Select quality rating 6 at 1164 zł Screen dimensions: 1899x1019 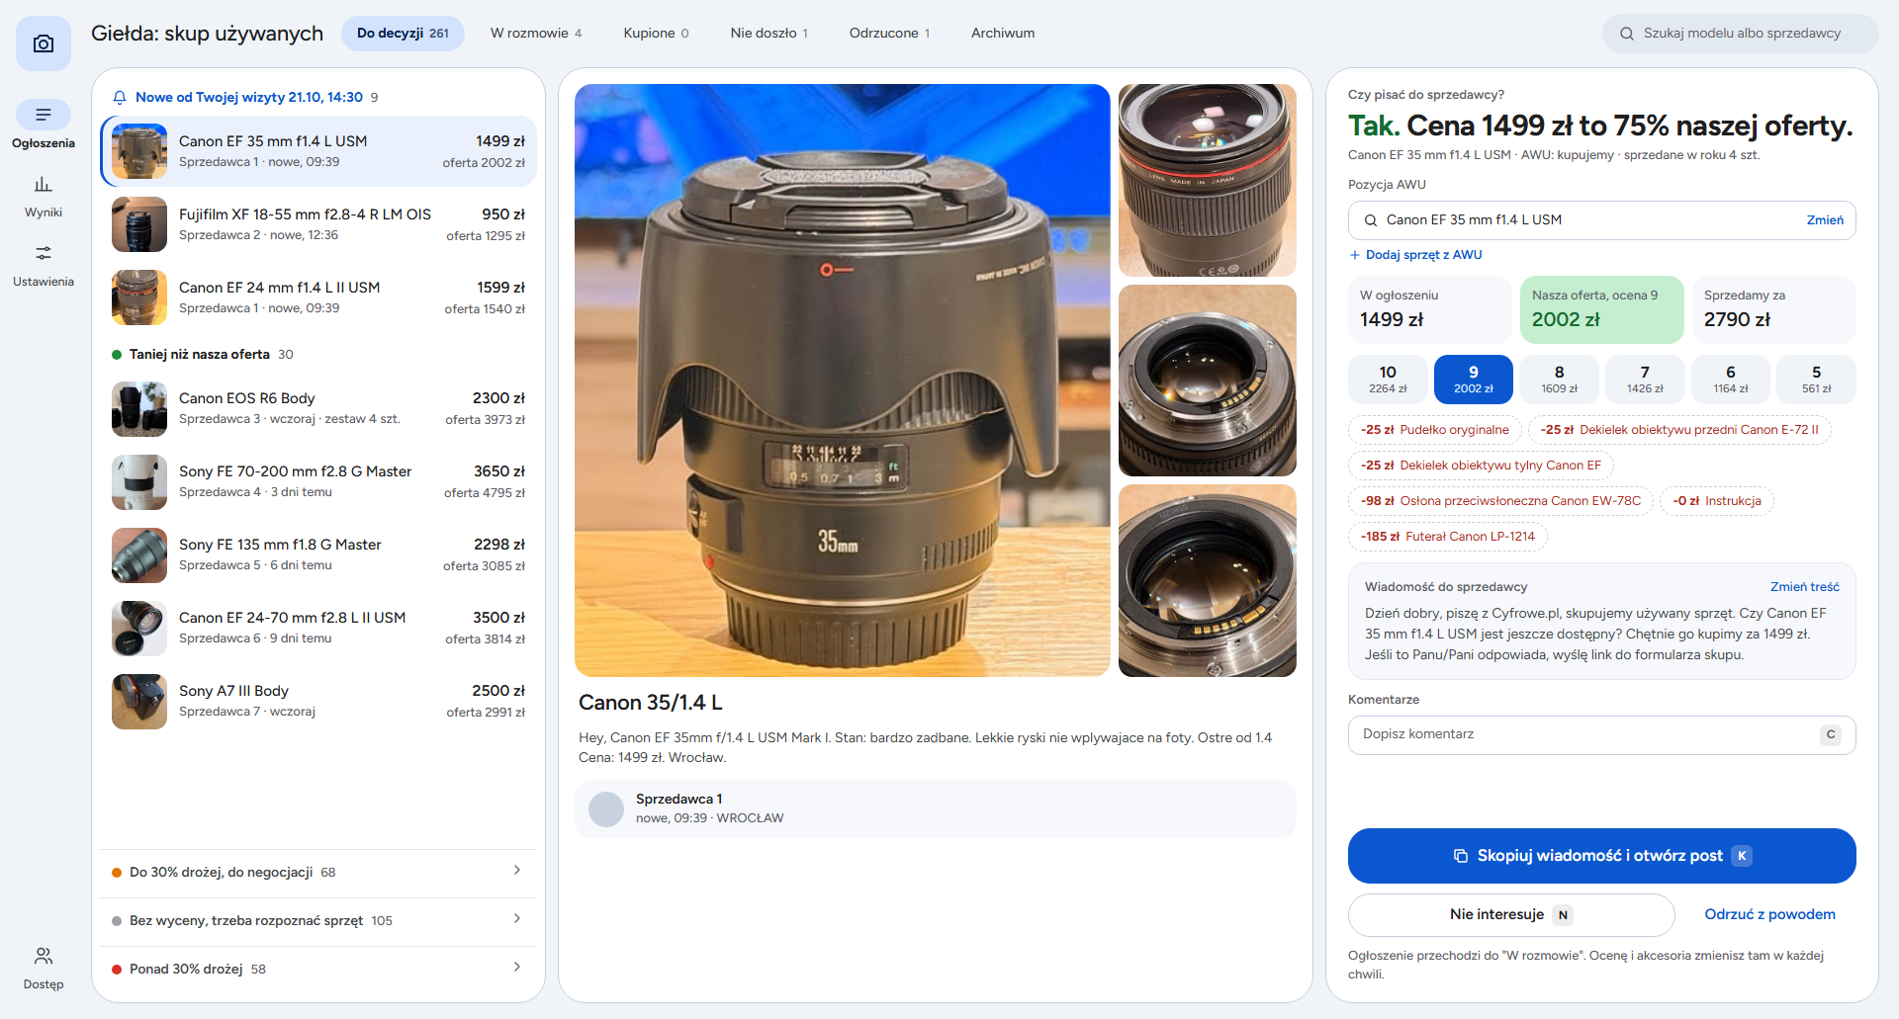[x=1731, y=380]
